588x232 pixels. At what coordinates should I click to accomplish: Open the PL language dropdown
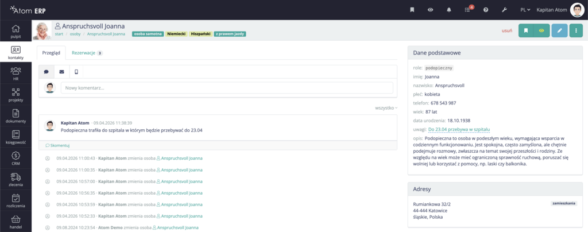[x=526, y=10]
